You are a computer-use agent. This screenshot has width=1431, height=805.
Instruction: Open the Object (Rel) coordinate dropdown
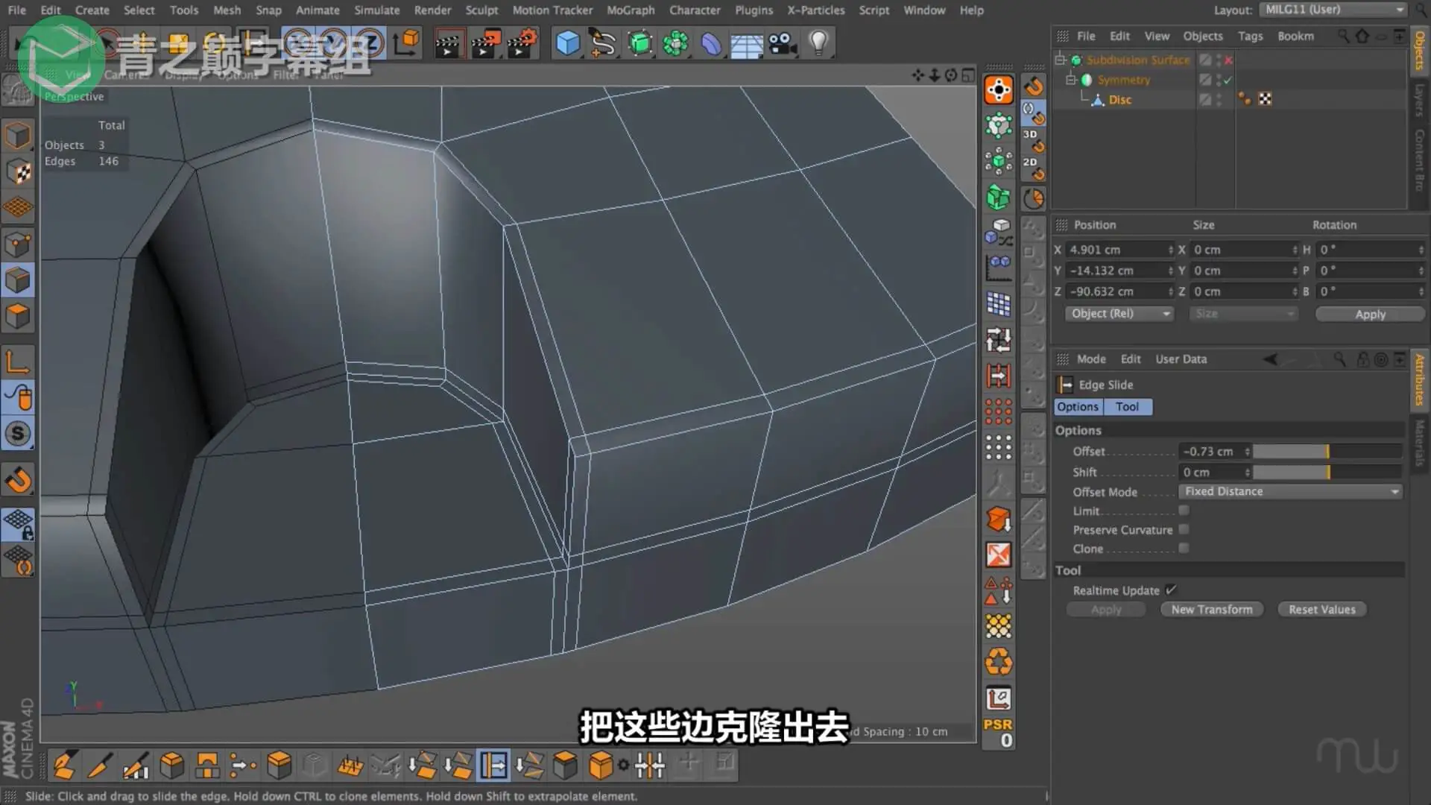(x=1119, y=314)
